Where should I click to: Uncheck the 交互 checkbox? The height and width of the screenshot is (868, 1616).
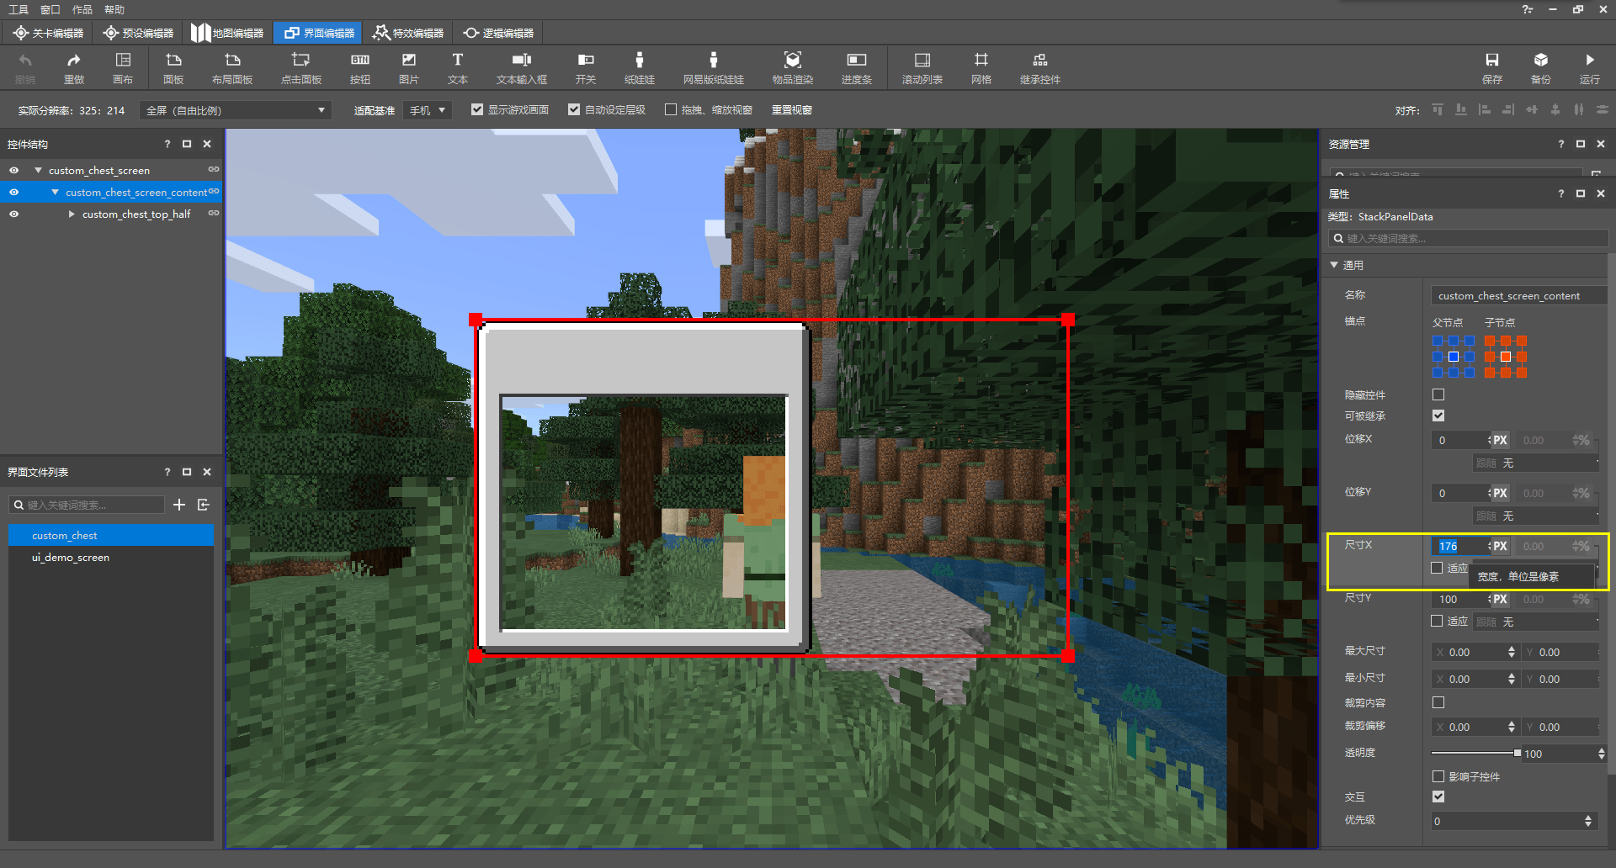(1438, 797)
